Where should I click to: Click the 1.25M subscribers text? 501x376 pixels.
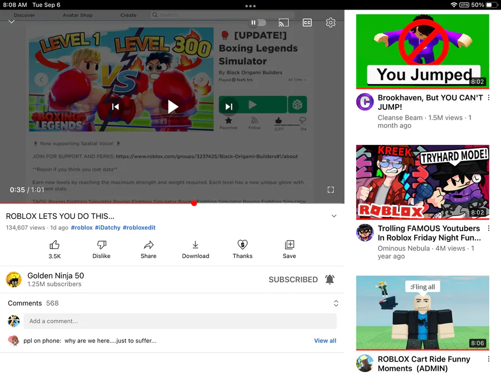tap(55, 284)
